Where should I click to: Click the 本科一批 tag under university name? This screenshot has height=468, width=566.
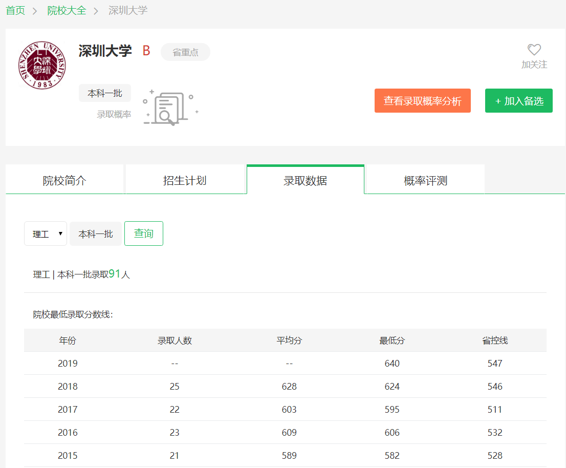pyautogui.click(x=104, y=93)
